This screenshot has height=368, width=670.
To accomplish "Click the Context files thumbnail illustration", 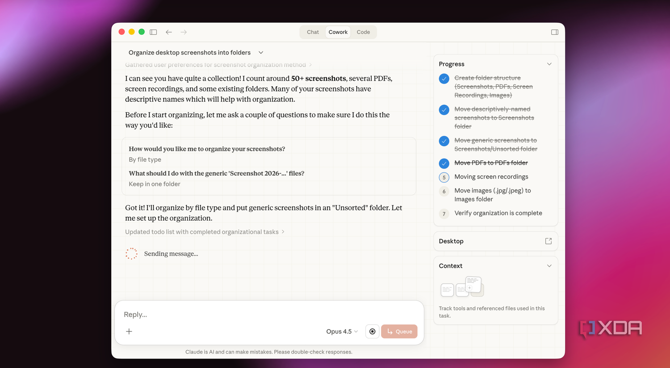I will pyautogui.click(x=462, y=287).
